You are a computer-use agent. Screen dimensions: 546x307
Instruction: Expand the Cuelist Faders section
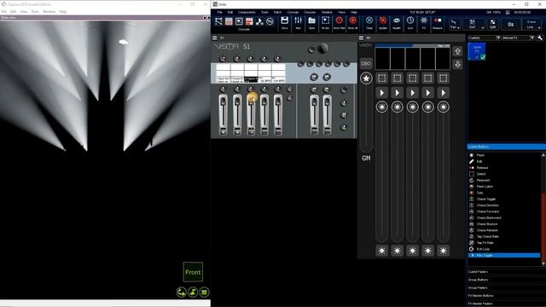pos(506,272)
